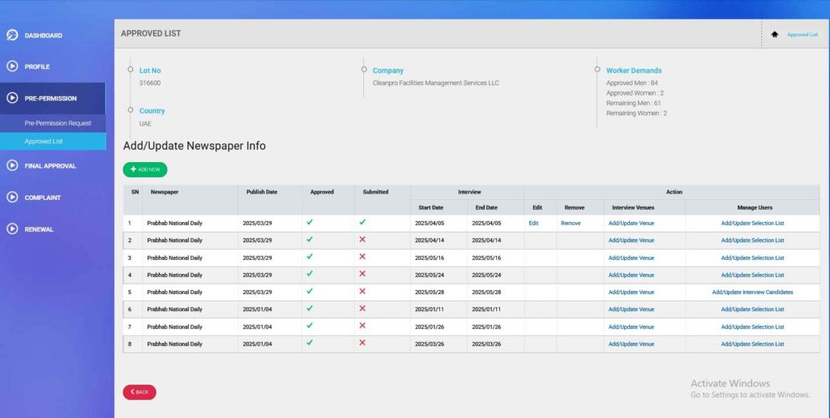
Task: Click the Renewal sidebar icon
Action: tap(12, 228)
